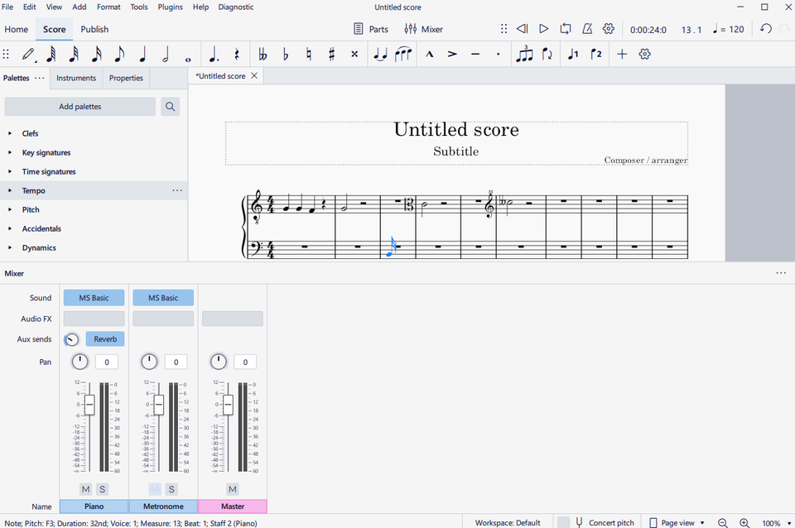Apply staccato articulation
Viewport: 795px width, 528px height.
coord(499,54)
